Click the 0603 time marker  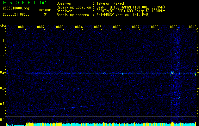coord(60,27)
